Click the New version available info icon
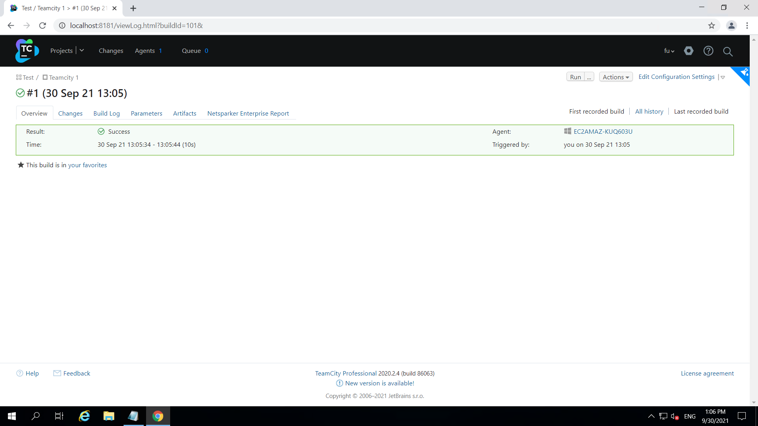 (340, 383)
